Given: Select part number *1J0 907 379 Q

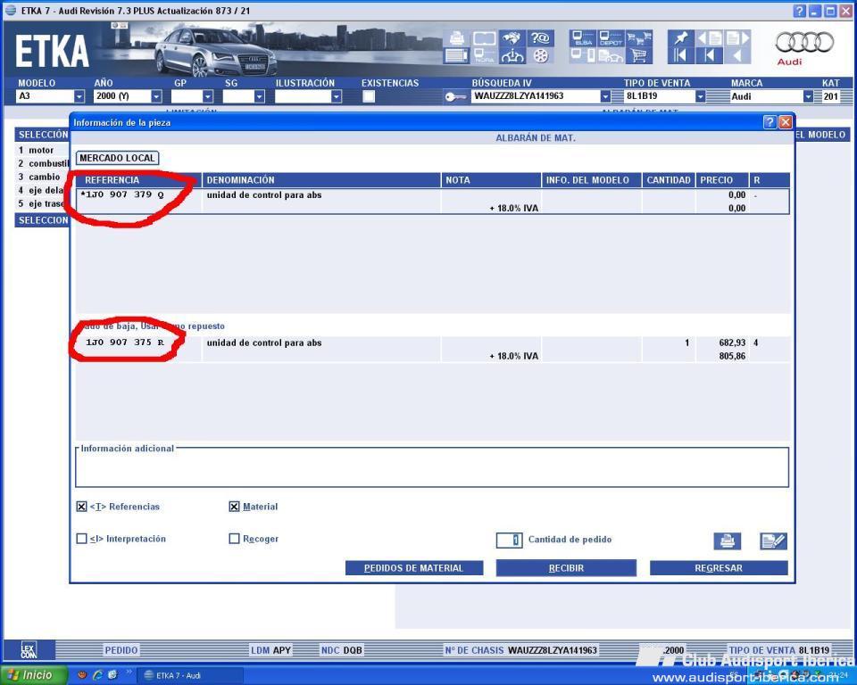Looking at the screenshot, I should [122, 194].
